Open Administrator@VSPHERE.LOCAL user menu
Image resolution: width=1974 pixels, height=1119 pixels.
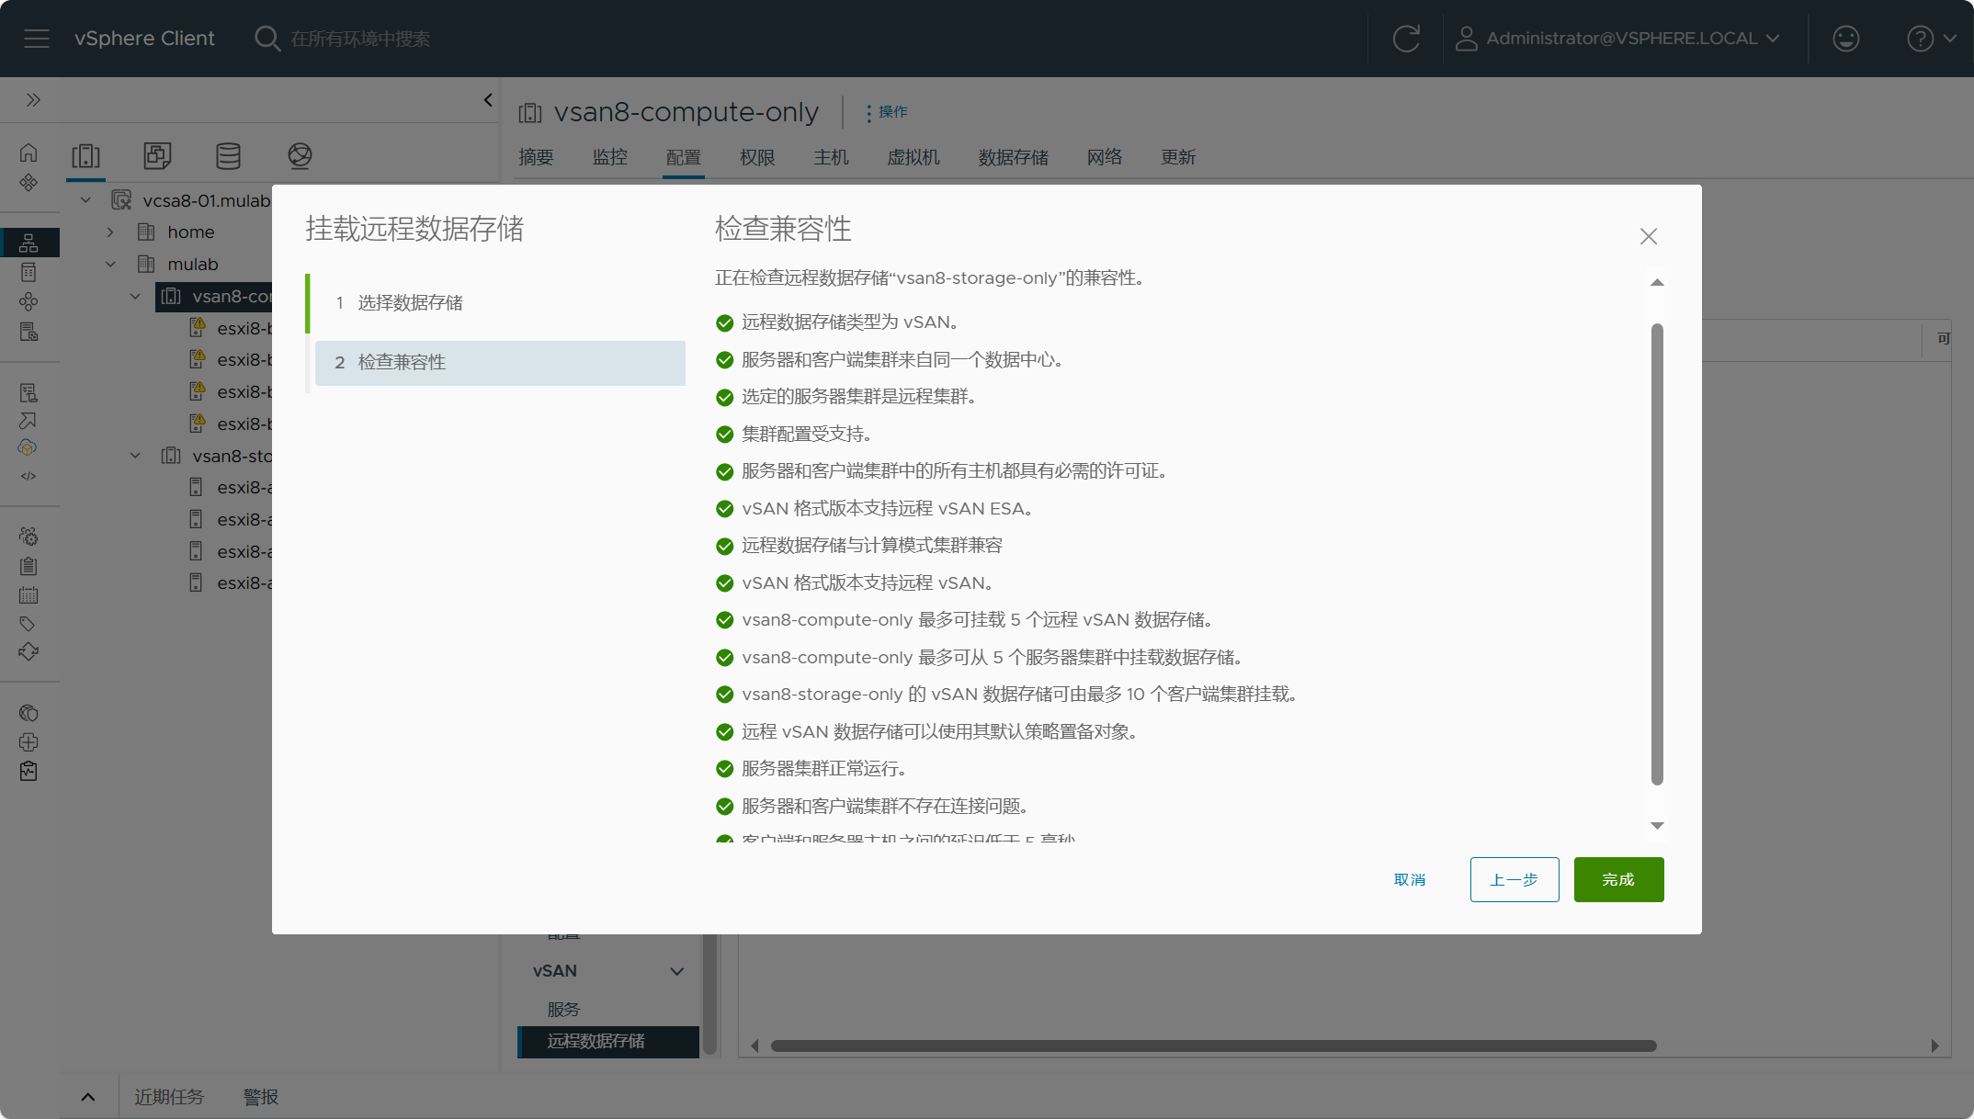pyautogui.click(x=1618, y=39)
